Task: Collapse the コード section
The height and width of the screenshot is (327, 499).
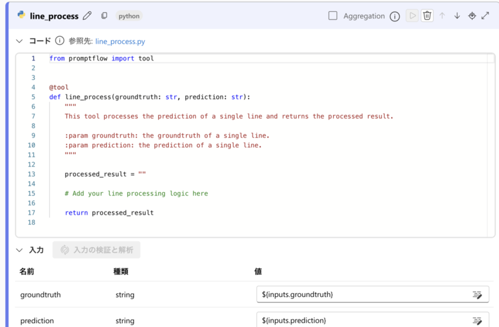Action: [x=19, y=41]
